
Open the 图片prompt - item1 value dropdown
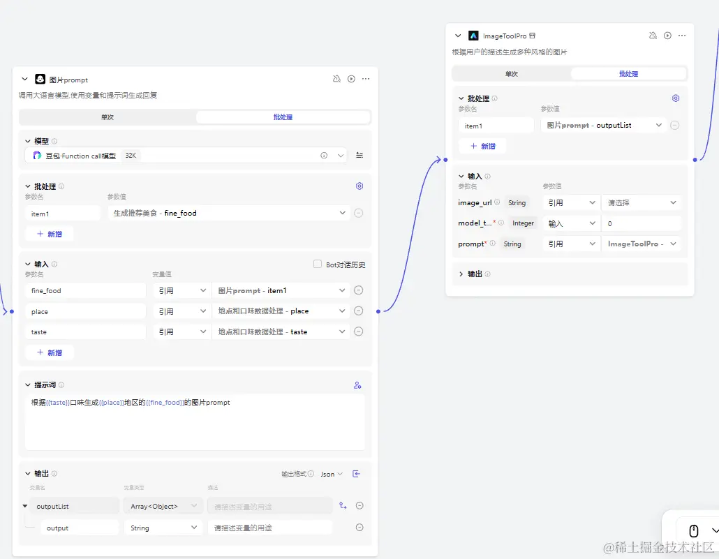pyautogui.click(x=281, y=290)
